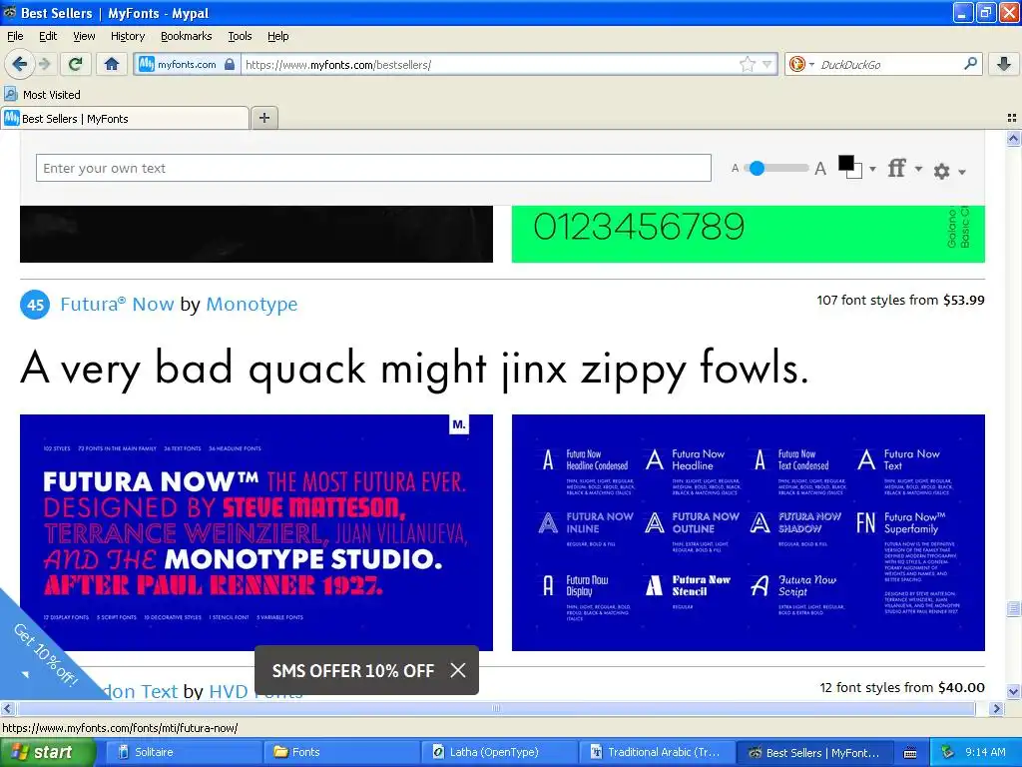Image resolution: width=1022 pixels, height=767 pixels.
Task: Expand the gear settings dropdown arrow
Action: (x=961, y=172)
